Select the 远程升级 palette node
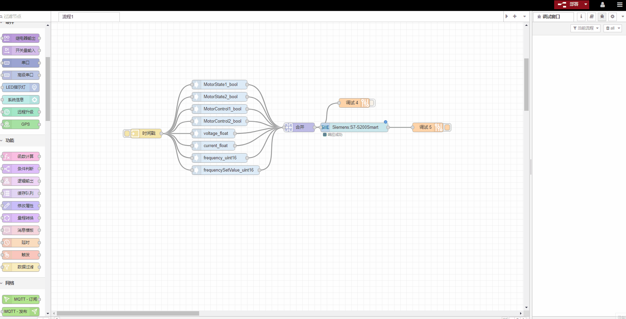This screenshot has width=626, height=319. 21,112
